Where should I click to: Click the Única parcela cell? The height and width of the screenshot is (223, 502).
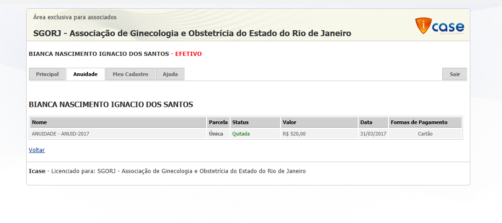[216, 134]
